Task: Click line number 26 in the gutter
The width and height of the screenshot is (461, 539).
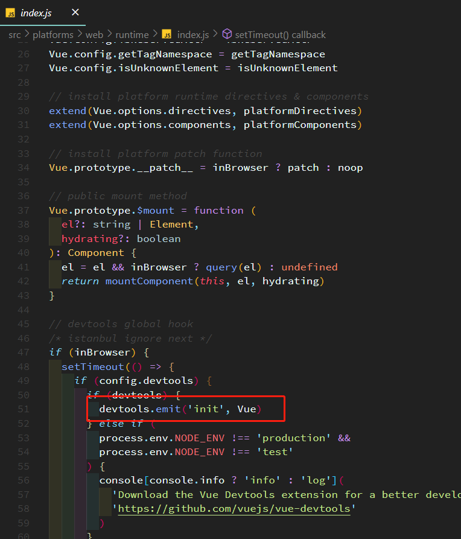Action: (24, 54)
